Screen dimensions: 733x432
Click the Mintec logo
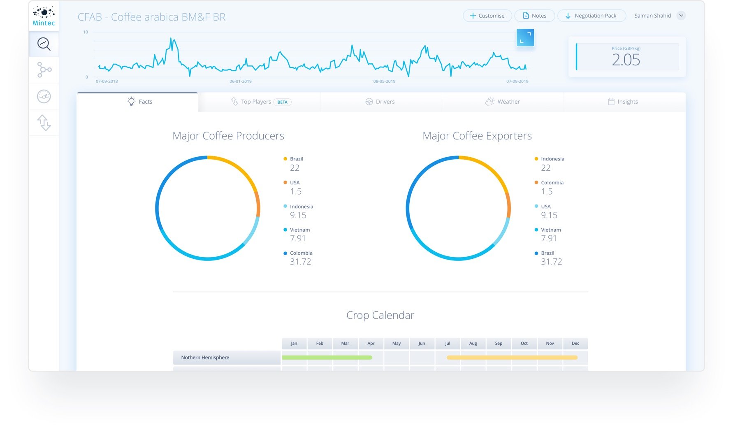pyautogui.click(x=44, y=16)
